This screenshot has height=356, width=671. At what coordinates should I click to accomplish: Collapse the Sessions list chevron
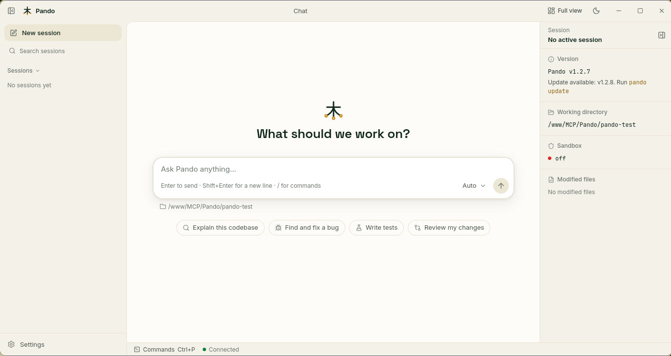[38, 71]
